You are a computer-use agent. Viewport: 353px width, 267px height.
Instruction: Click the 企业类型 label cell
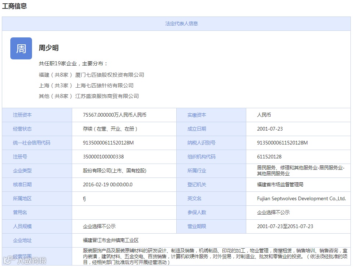click(37, 171)
